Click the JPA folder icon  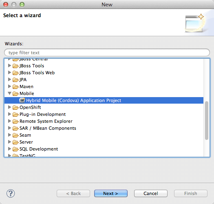click(15, 80)
